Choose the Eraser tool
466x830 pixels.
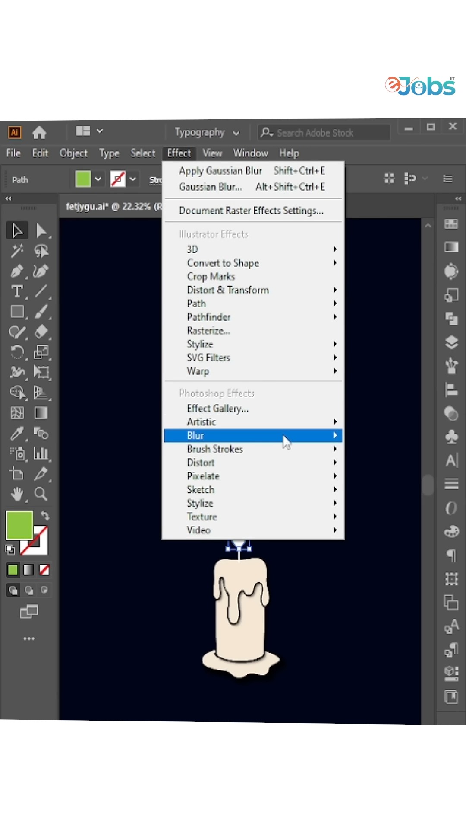click(41, 332)
